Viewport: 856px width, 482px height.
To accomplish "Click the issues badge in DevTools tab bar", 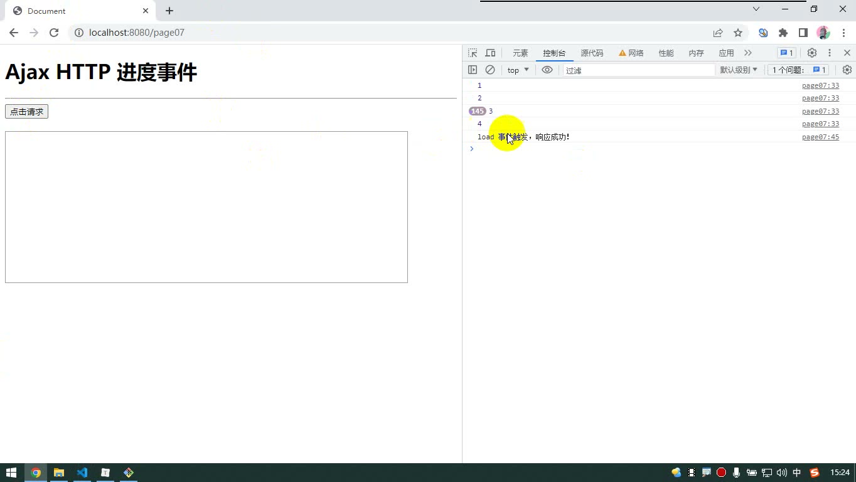I will click(x=786, y=53).
